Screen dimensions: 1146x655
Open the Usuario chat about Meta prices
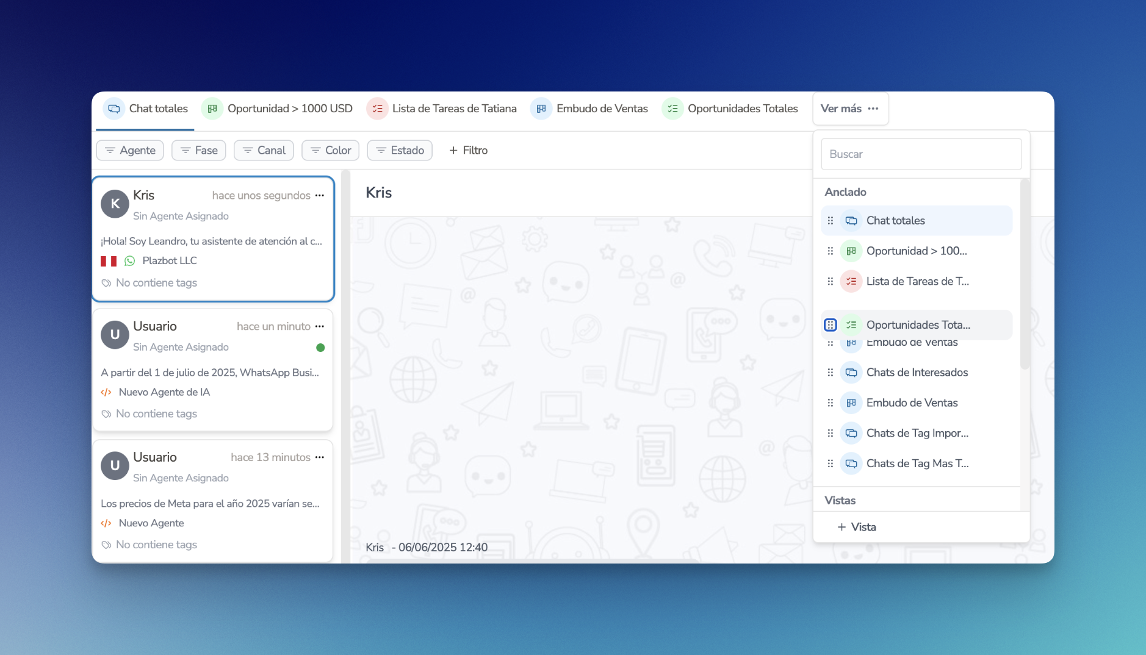(x=212, y=501)
